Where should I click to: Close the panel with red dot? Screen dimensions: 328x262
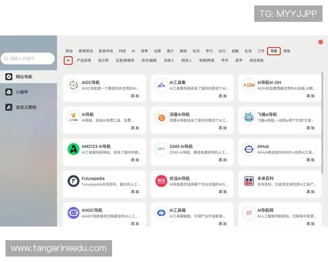click(x=320, y=42)
